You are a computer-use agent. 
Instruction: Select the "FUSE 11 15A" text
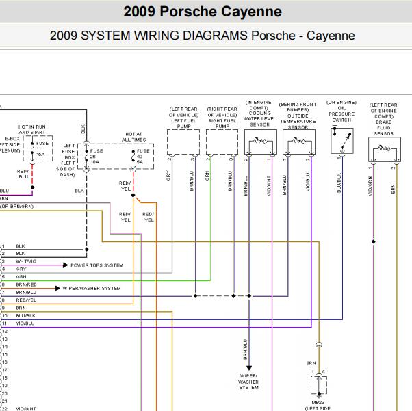42,148
